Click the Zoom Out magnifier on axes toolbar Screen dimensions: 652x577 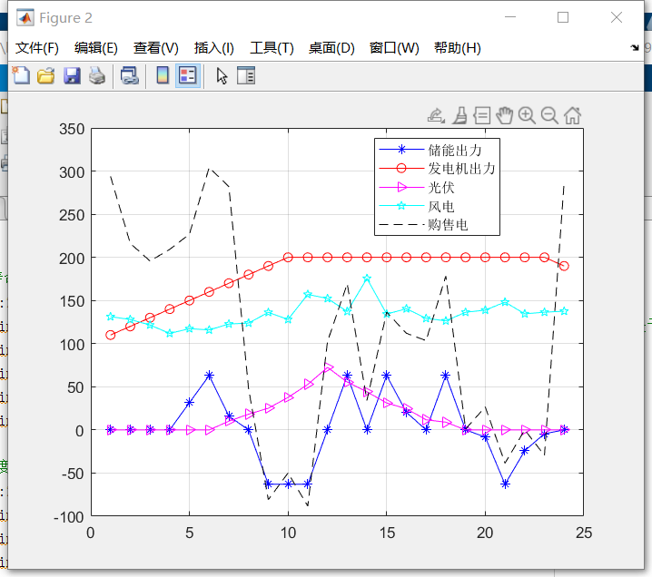(x=549, y=115)
